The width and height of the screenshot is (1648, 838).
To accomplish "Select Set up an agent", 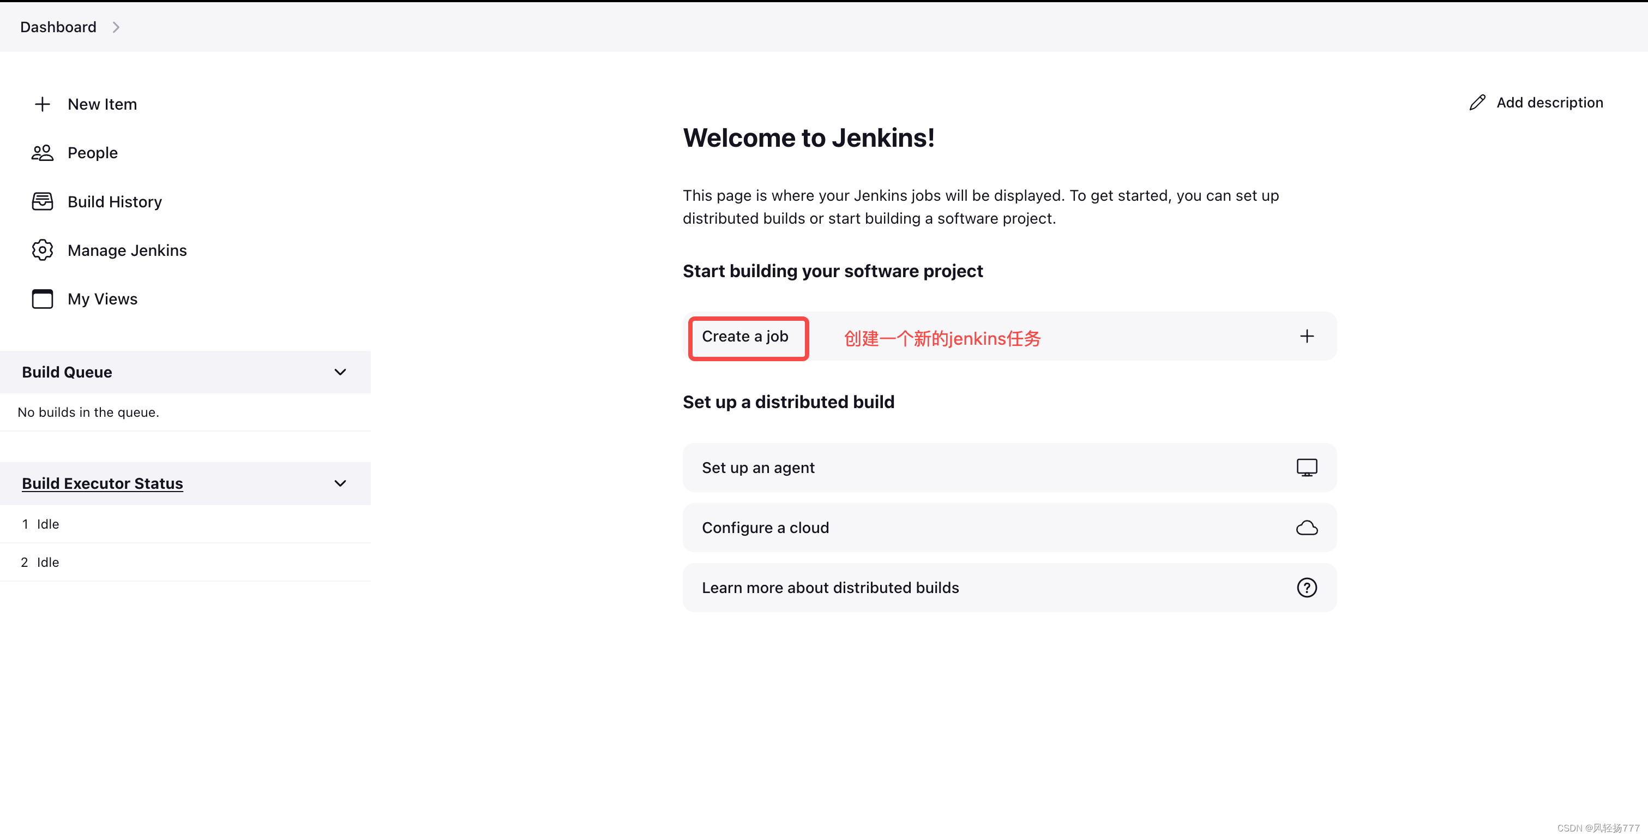I will [1009, 468].
